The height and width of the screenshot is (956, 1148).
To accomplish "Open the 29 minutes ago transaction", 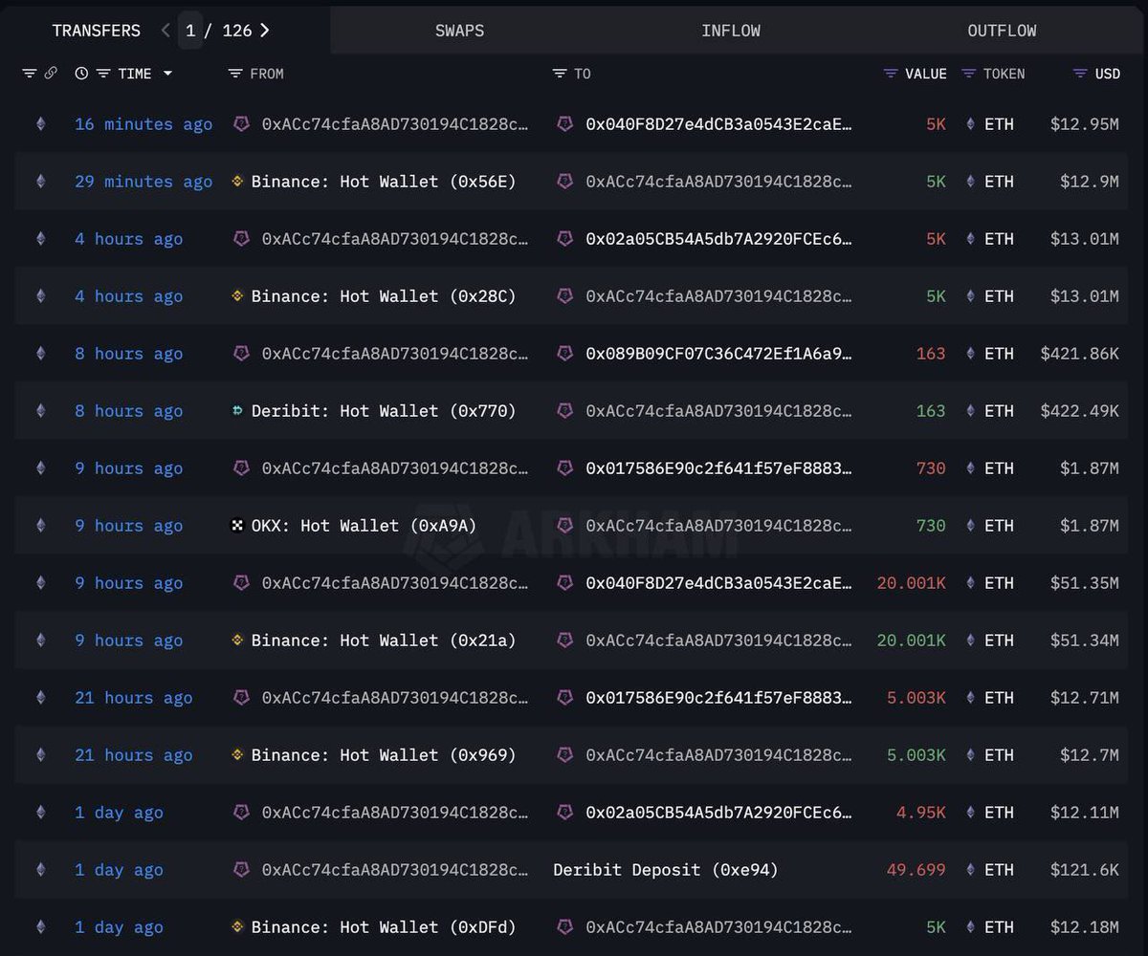I will coord(143,182).
